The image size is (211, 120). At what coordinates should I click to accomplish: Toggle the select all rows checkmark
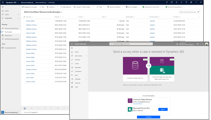[x=24, y=17]
